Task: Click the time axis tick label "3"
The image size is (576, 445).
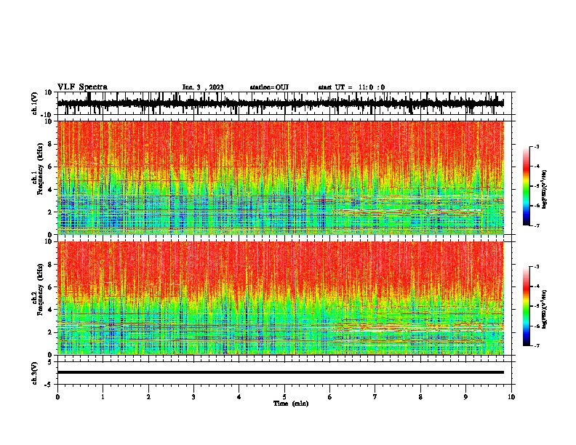Action: pos(193,397)
